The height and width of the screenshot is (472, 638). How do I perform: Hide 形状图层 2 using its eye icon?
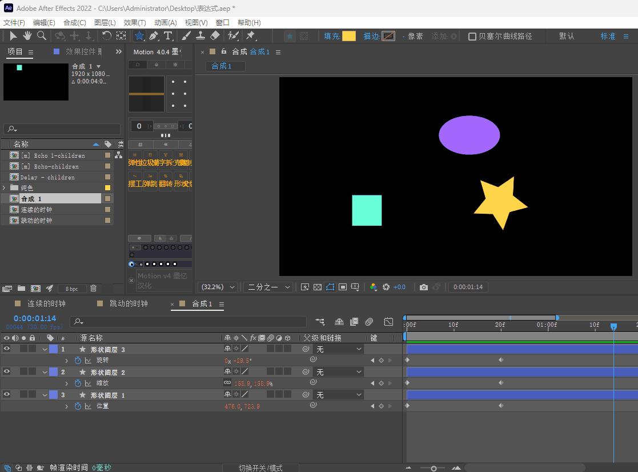tap(7, 372)
